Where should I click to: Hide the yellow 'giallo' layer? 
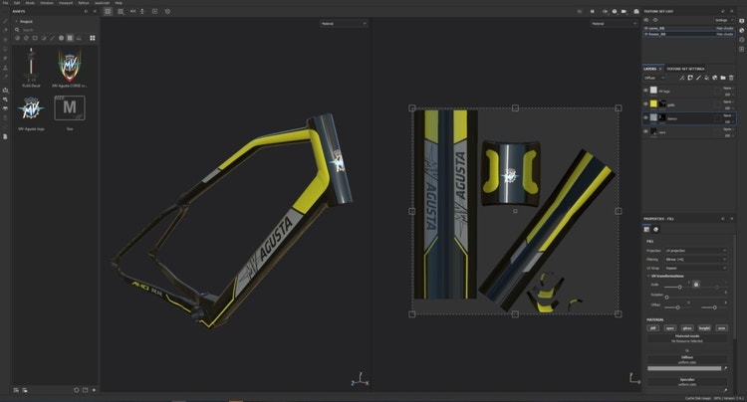(x=646, y=104)
